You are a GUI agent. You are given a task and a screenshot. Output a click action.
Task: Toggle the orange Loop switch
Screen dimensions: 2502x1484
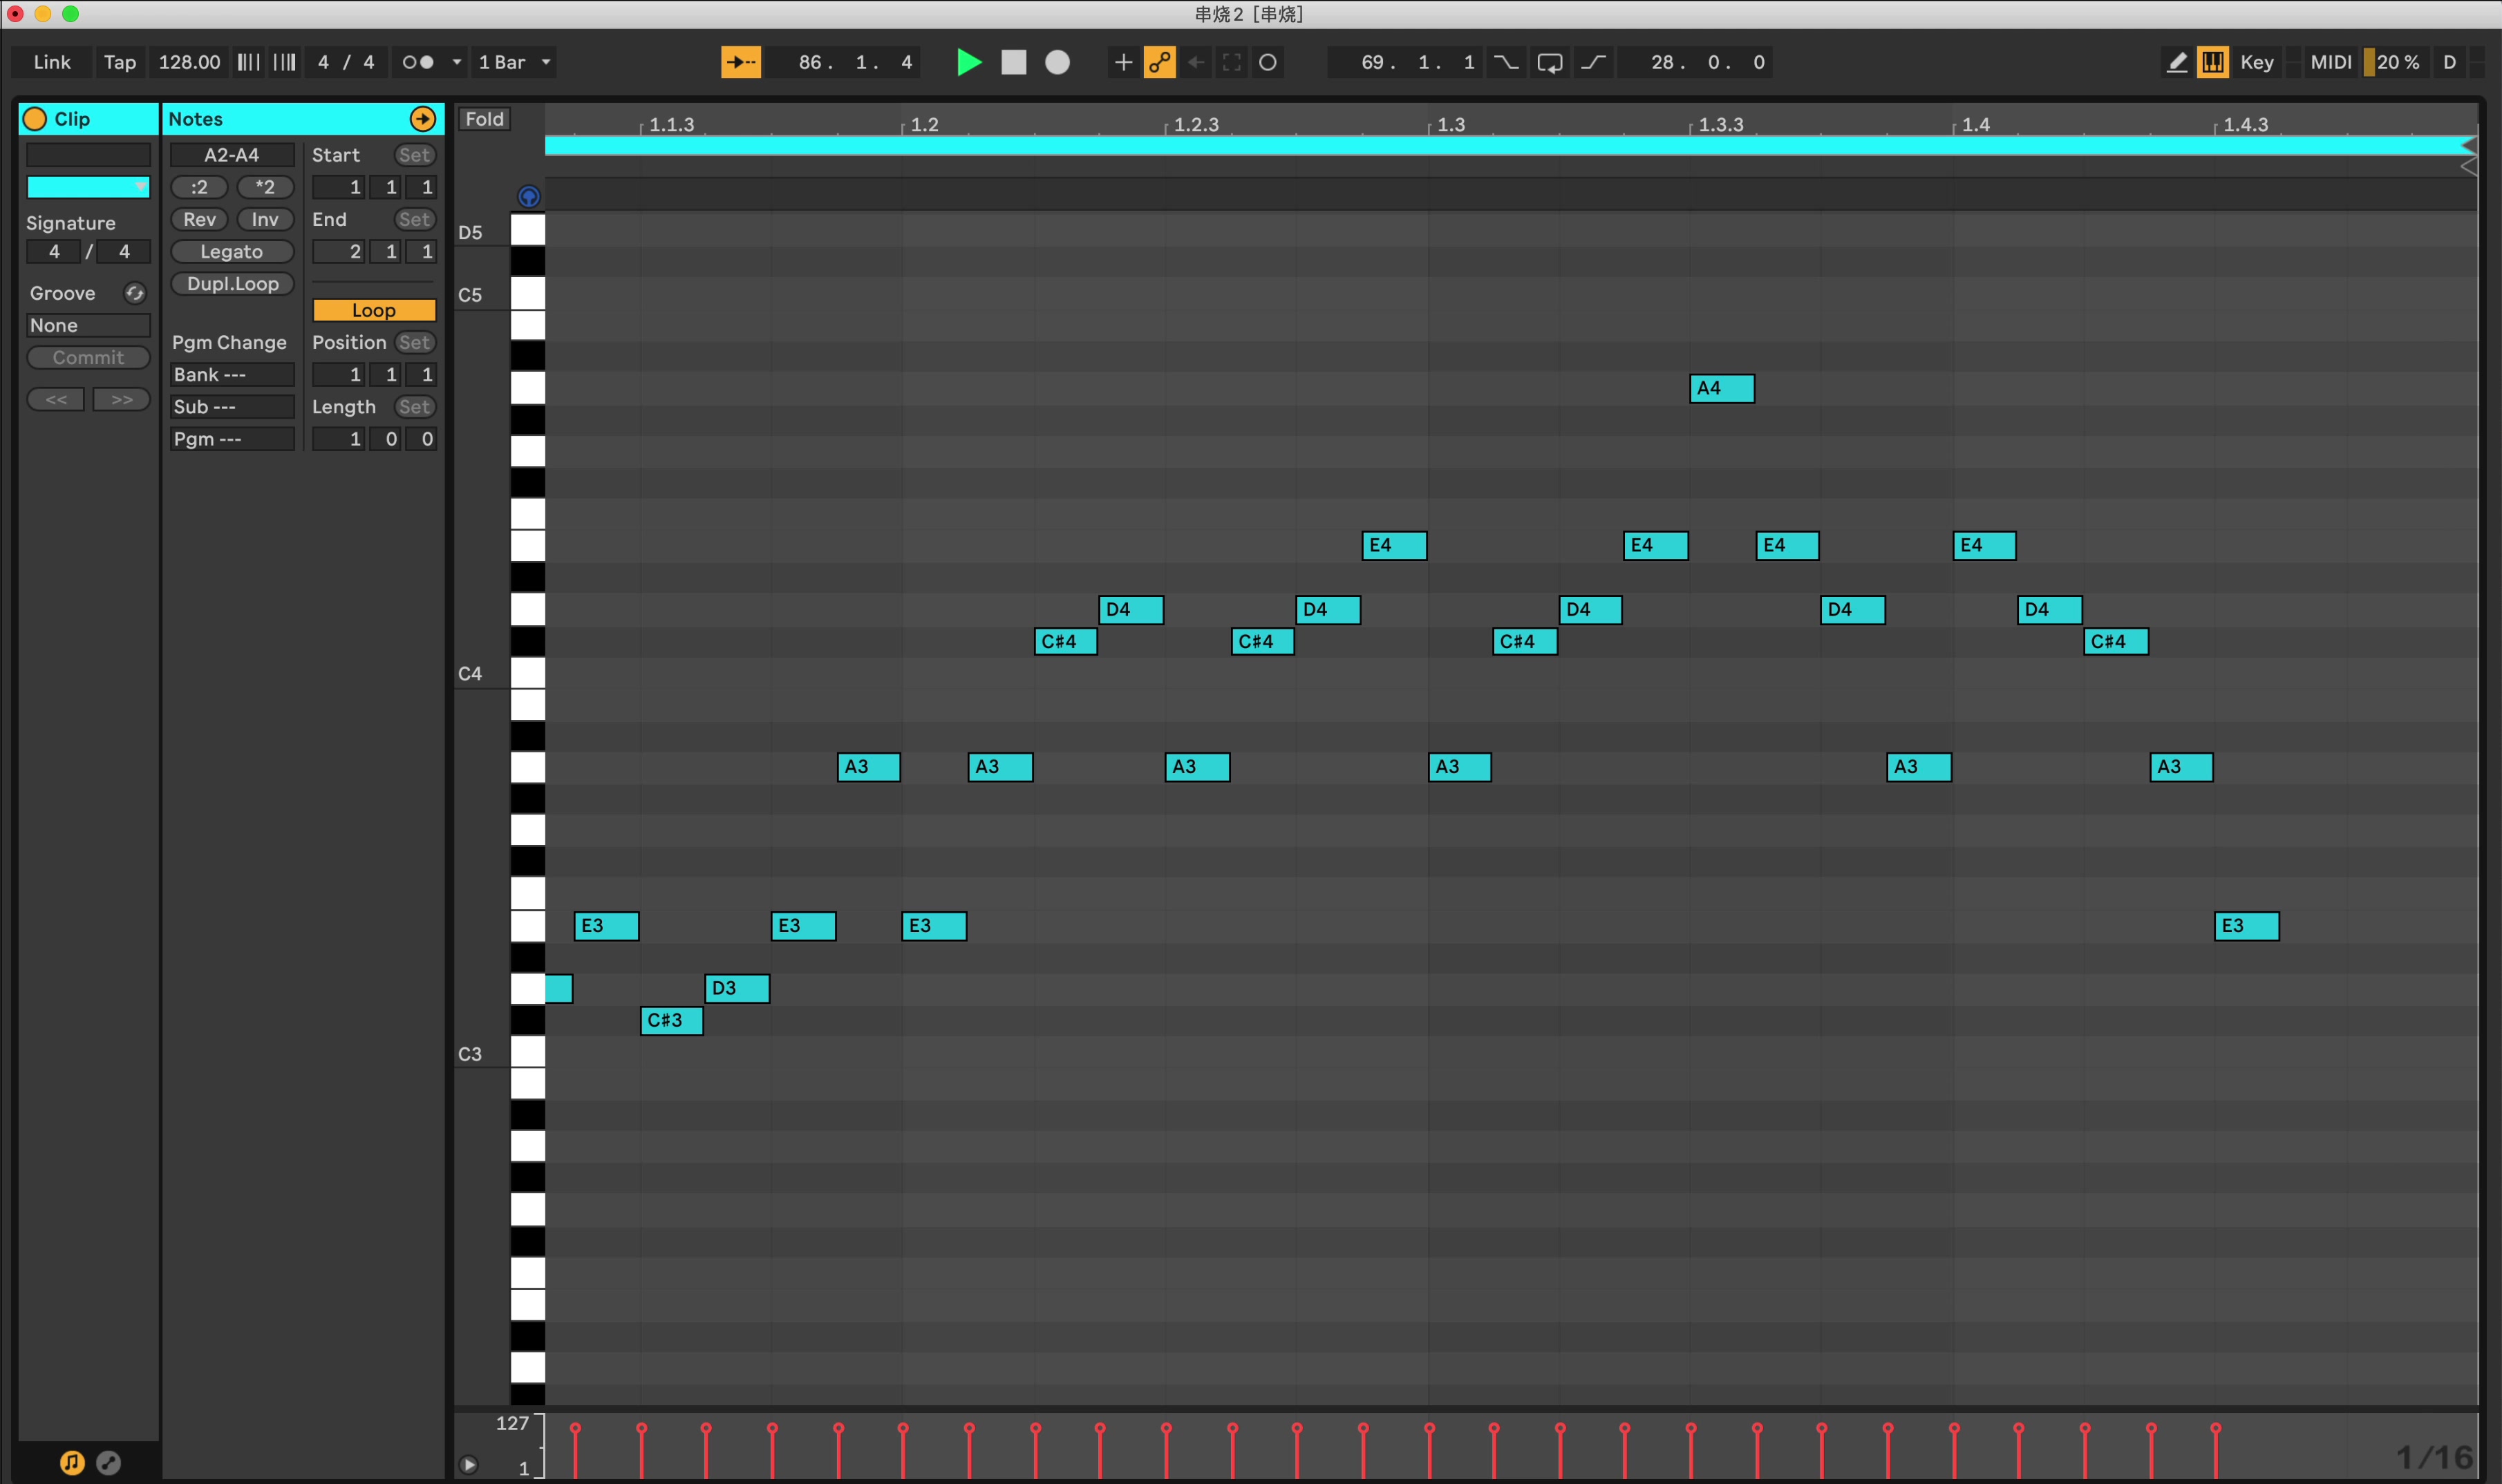click(374, 310)
